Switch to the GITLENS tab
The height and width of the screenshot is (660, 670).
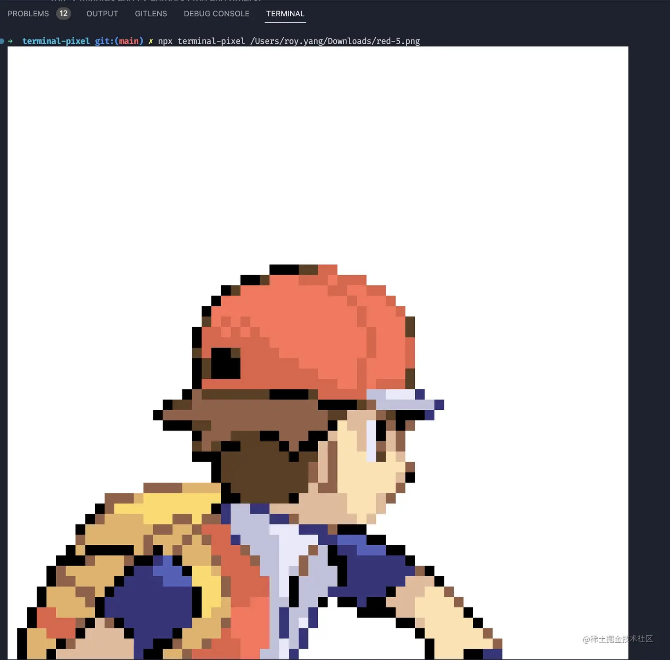[x=151, y=14]
